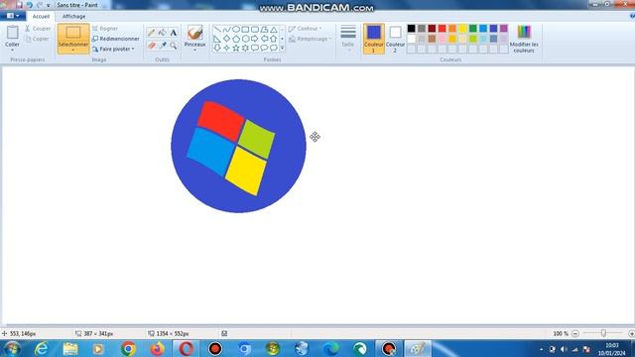Open Opera from the taskbar
Image resolution: width=635 pixels, height=357 pixels.
coord(187,348)
